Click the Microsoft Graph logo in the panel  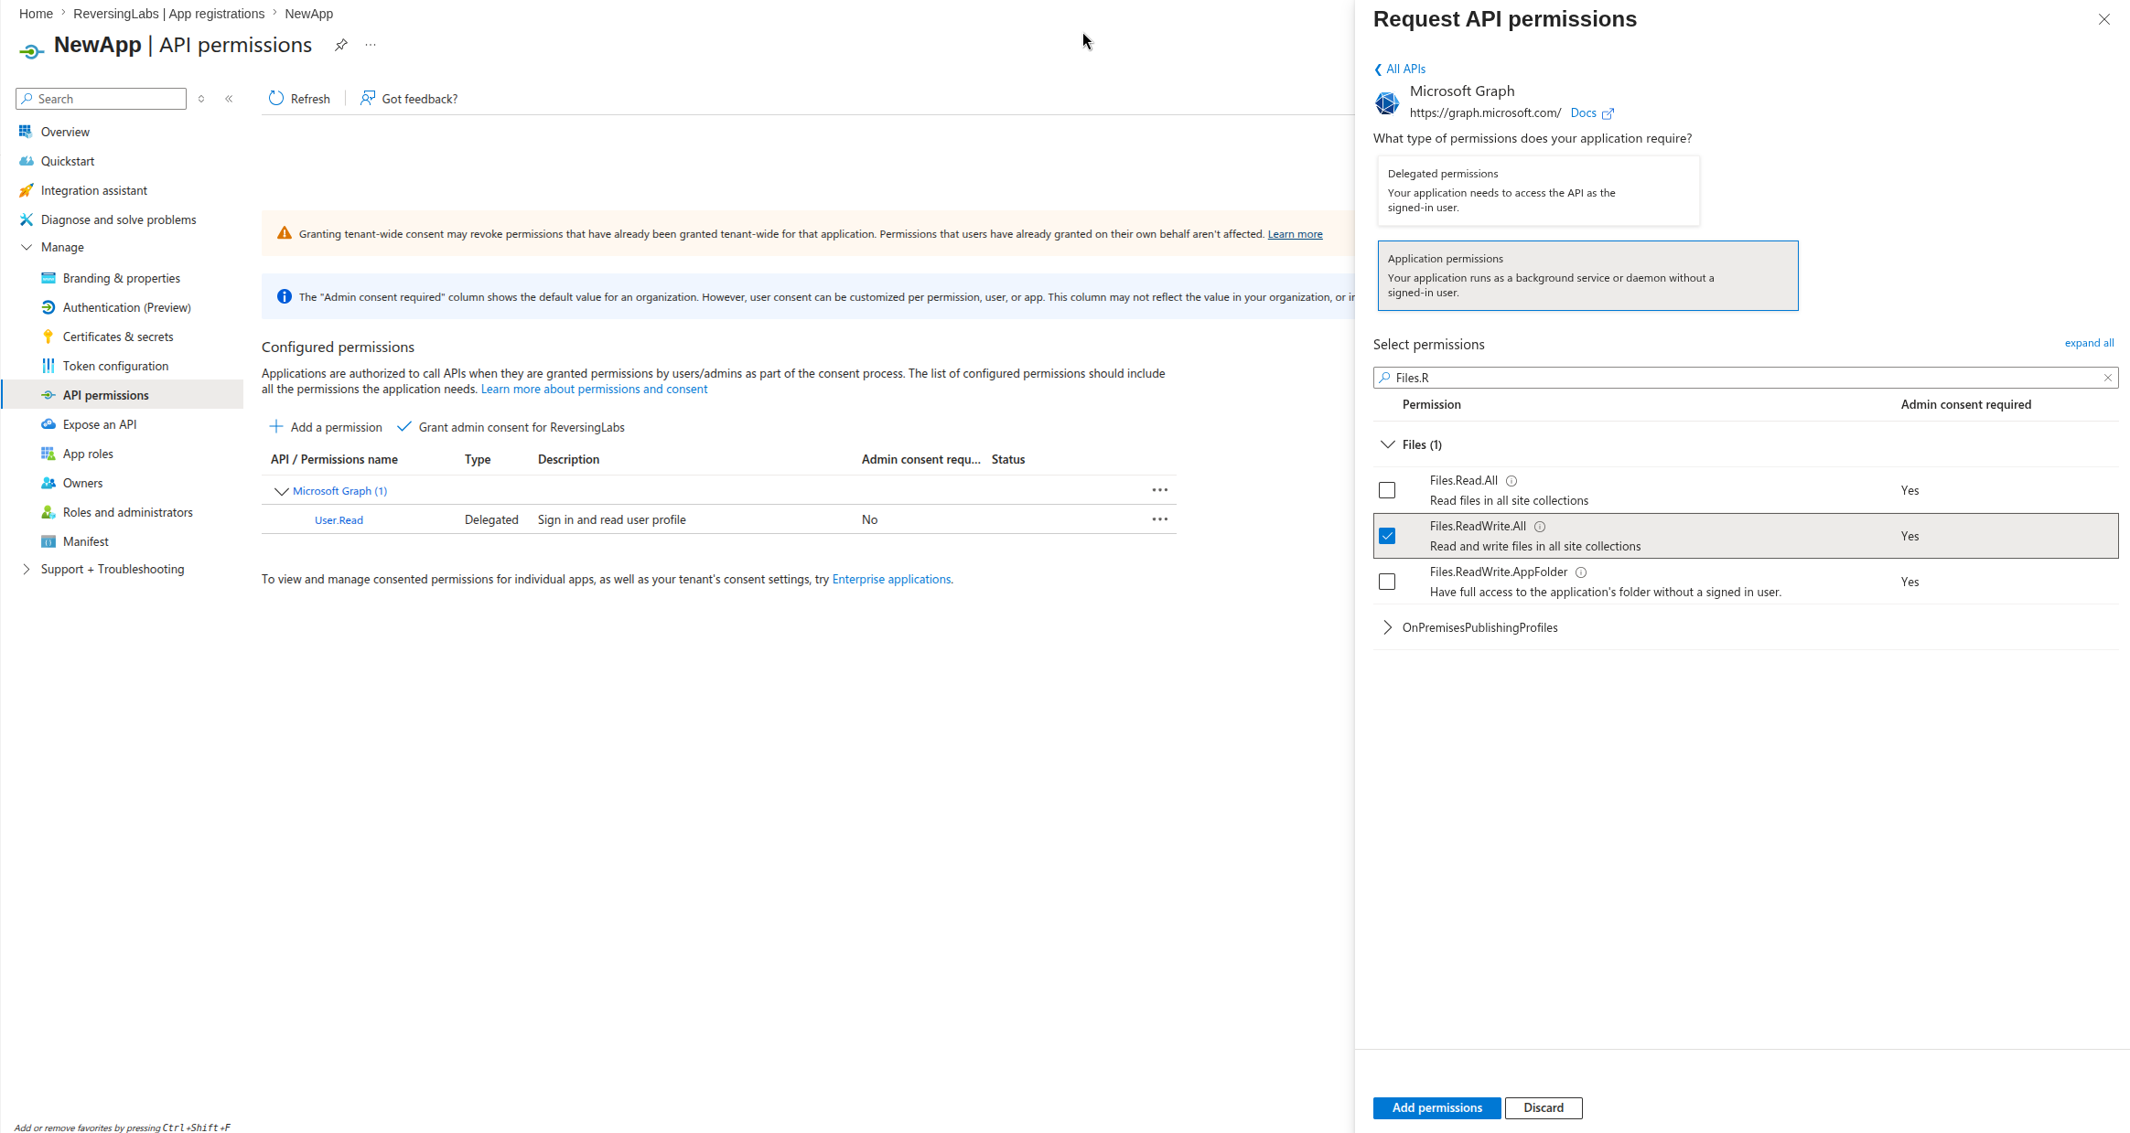point(1387,103)
